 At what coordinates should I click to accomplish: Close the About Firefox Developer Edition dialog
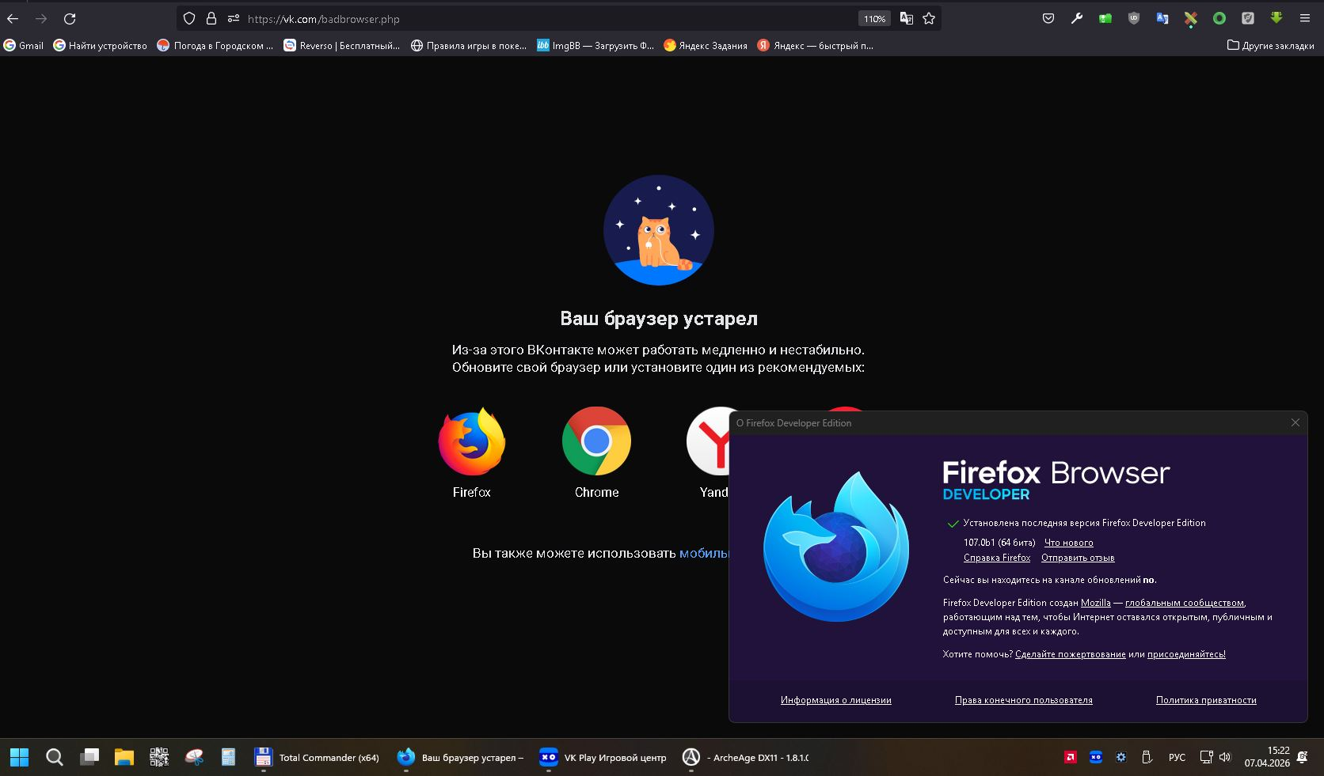(x=1295, y=423)
